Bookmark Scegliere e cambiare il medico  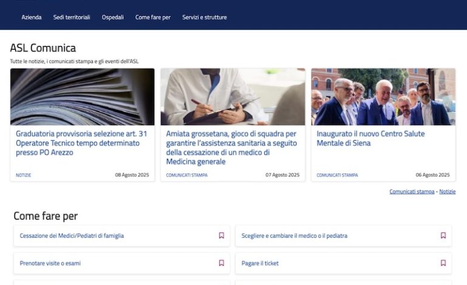[x=443, y=235]
